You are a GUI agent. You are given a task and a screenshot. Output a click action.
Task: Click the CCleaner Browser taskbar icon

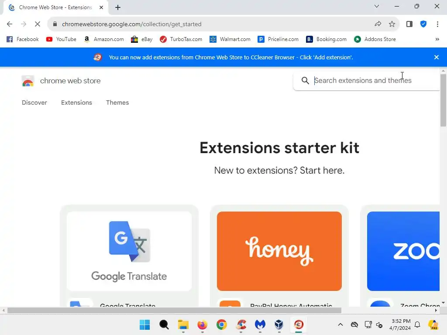(x=299, y=325)
